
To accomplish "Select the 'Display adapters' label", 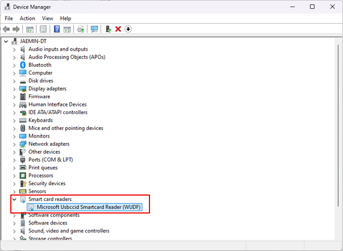I will tap(47, 89).
